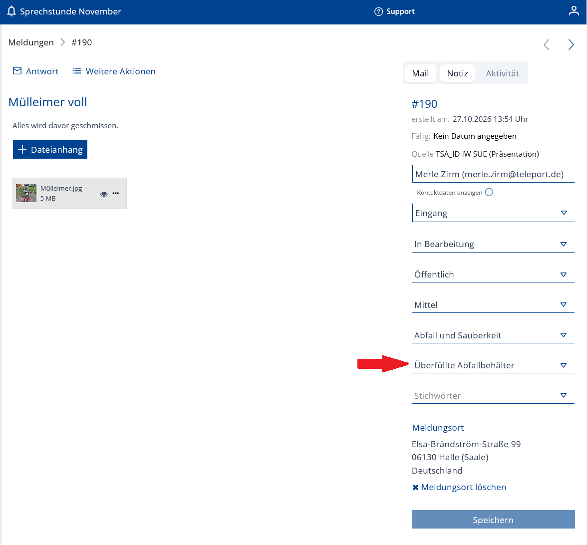Open the Abfall und Sauberkeit category dropdown
Screen dimensions: 587x545
(x=493, y=335)
